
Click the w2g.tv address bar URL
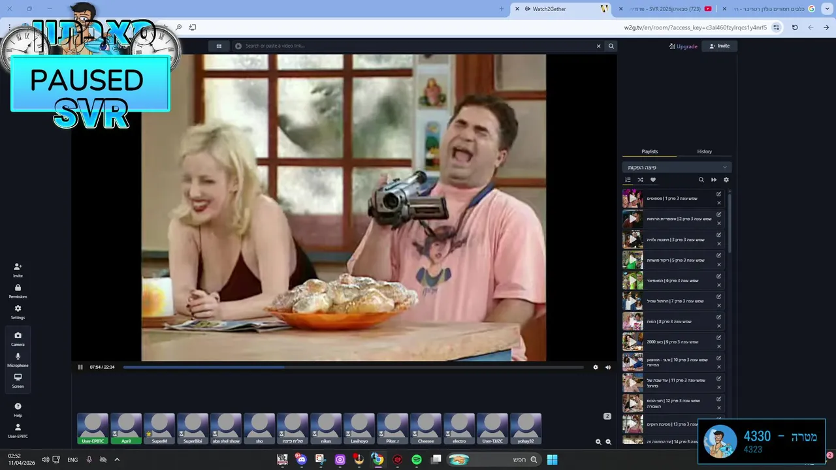(x=696, y=27)
